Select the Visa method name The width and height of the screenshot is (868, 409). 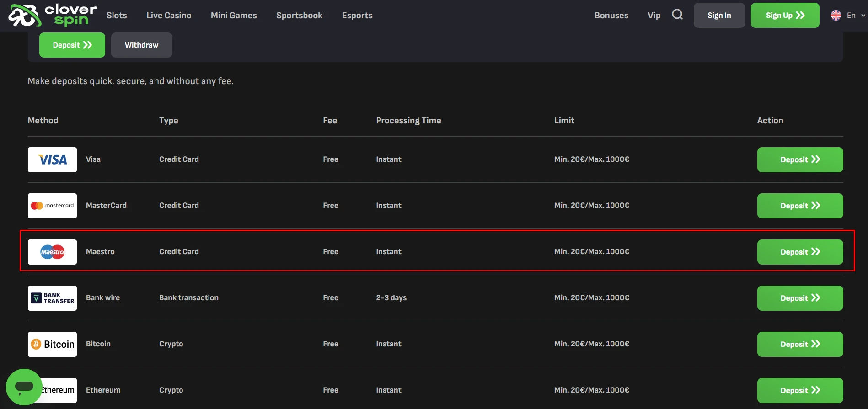(x=93, y=159)
